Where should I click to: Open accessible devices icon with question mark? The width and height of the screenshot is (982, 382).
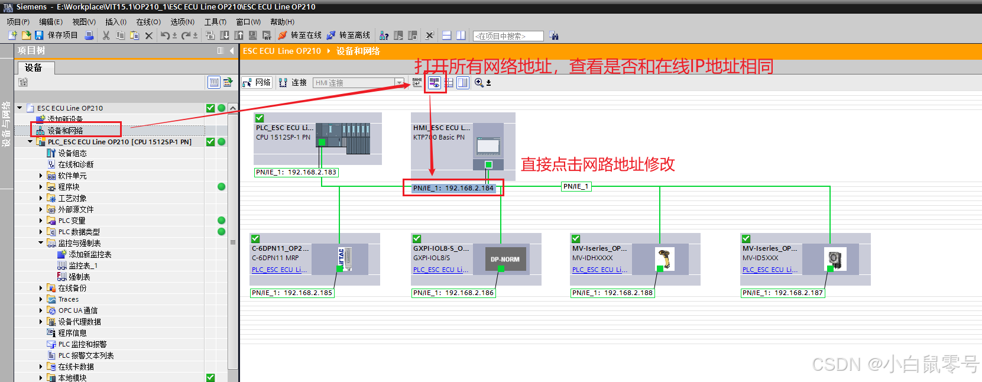click(x=384, y=35)
